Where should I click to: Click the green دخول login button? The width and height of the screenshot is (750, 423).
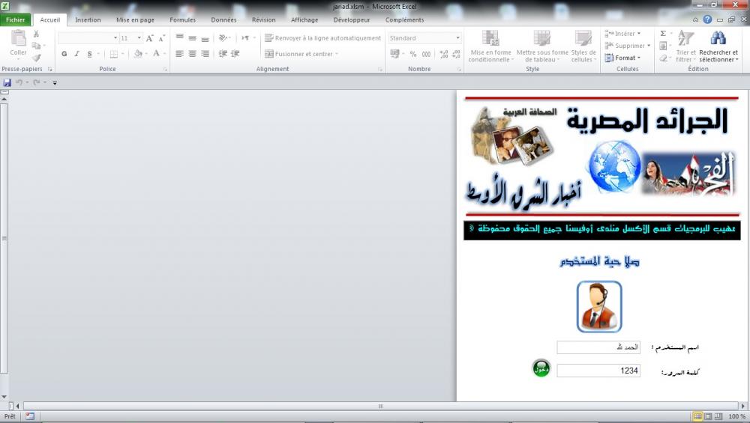point(541,368)
